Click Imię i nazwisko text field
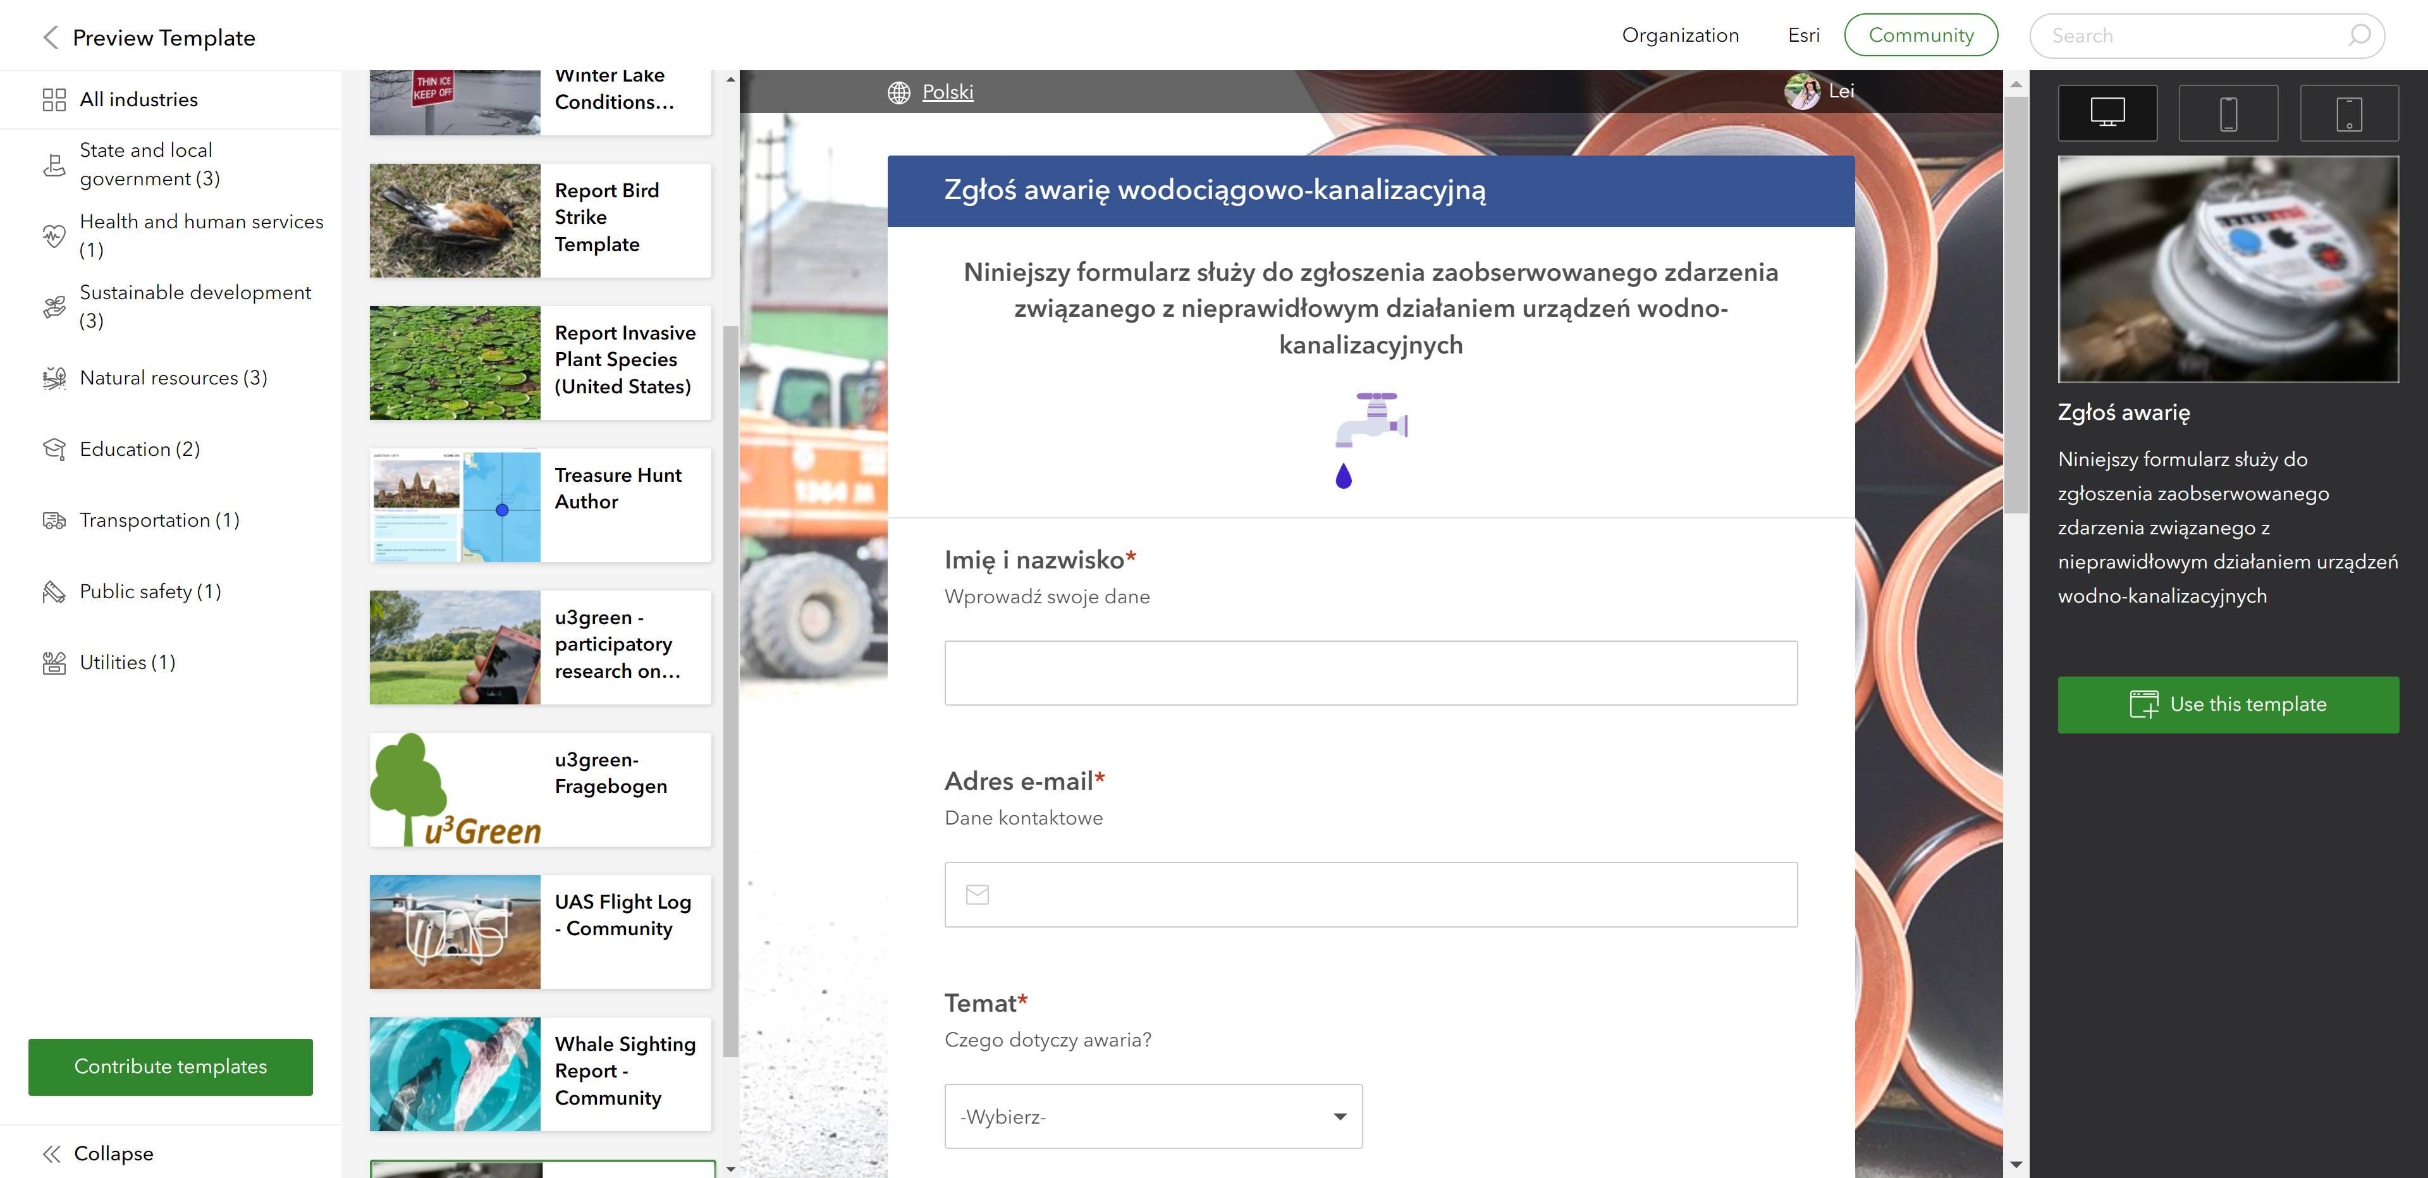2428x1178 pixels. pos(1370,673)
